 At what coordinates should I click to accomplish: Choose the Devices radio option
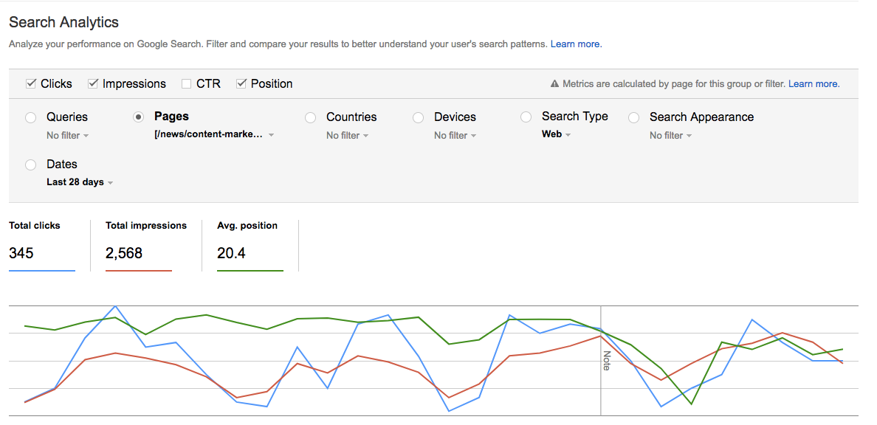tap(419, 117)
